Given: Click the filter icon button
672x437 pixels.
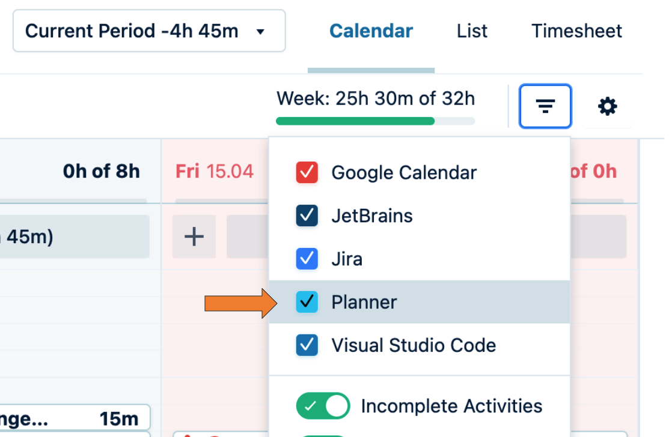Looking at the screenshot, I should click(545, 107).
